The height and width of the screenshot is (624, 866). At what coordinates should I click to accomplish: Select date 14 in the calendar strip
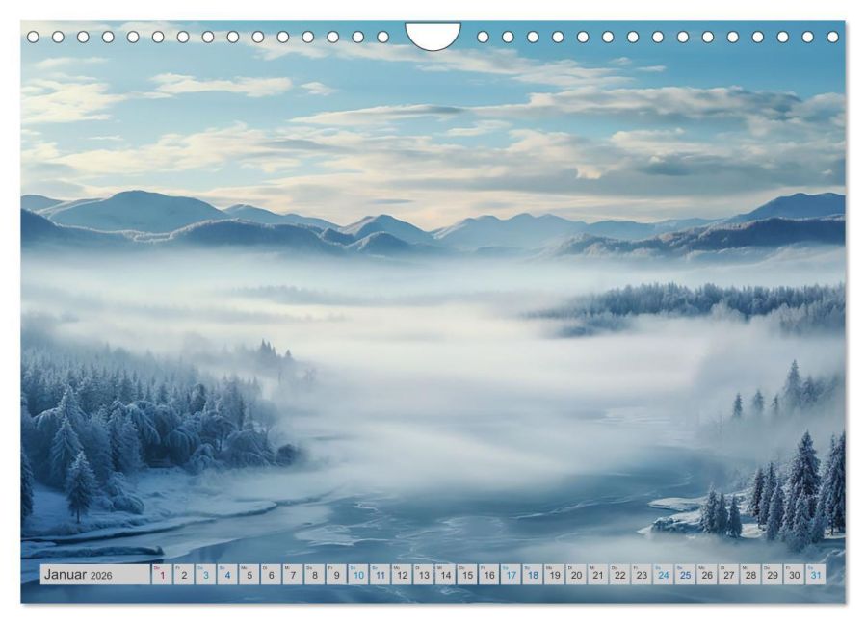tap(446, 574)
